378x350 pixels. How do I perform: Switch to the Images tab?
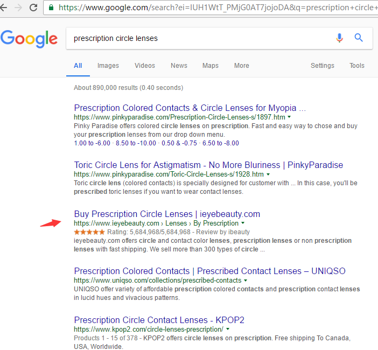point(108,66)
